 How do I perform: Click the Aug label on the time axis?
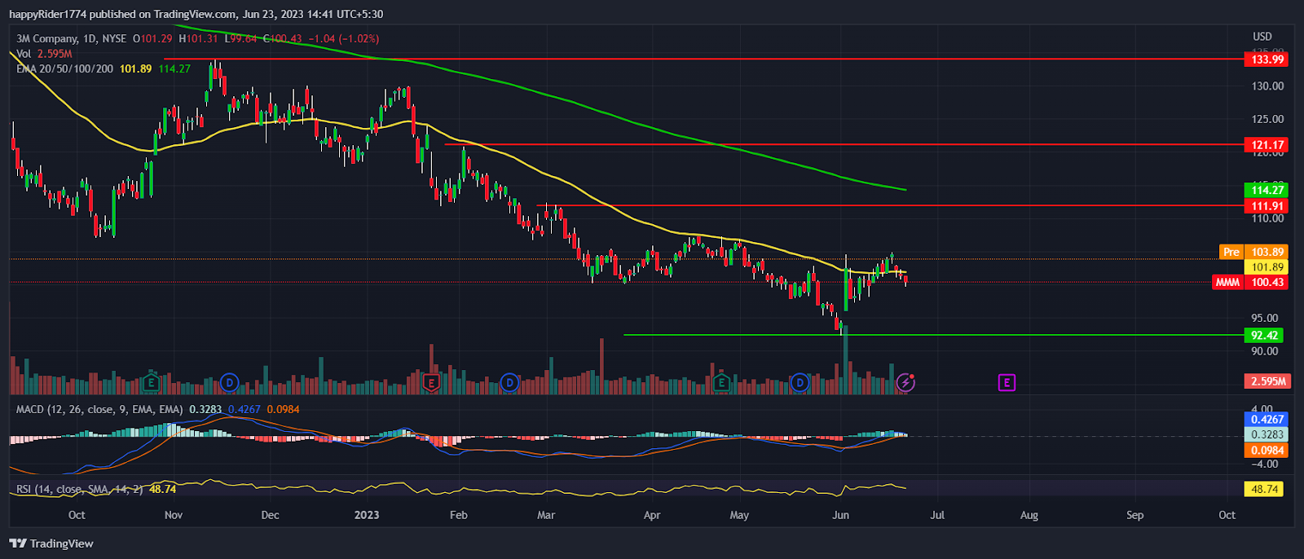1029,515
